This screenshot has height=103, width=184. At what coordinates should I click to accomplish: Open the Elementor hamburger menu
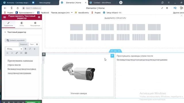tap(5, 17)
